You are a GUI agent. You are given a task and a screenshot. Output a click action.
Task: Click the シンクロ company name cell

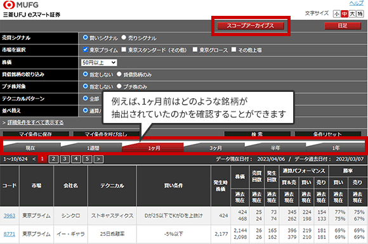click(x=70, y=215)
